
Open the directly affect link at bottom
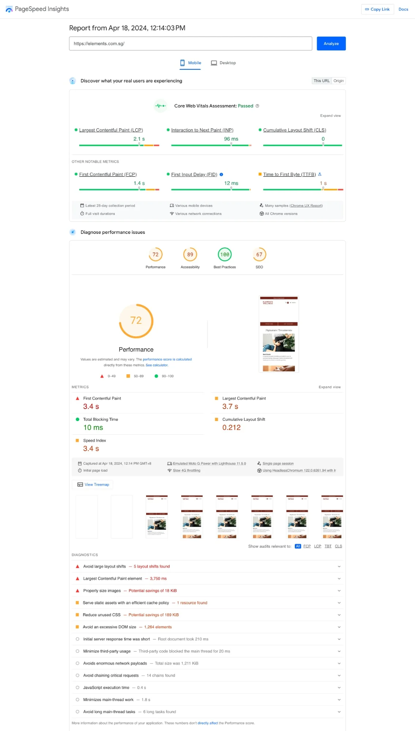[207, 723]
